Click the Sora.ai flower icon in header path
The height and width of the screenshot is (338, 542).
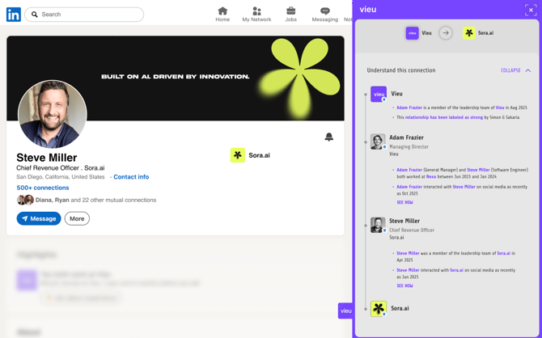(469, 33)
